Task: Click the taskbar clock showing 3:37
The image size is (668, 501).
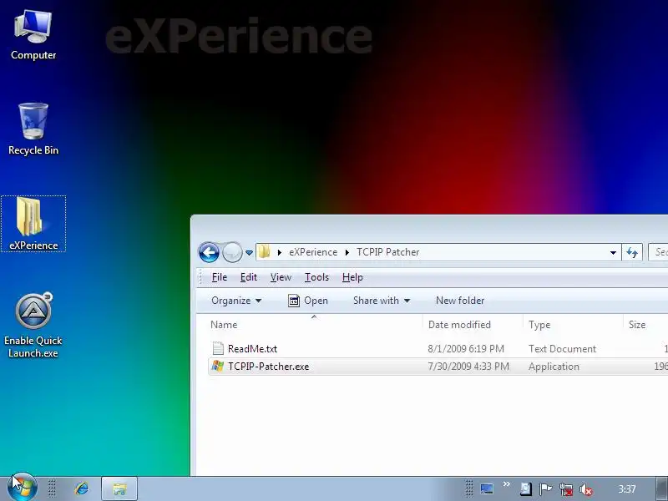Action: 627,489
